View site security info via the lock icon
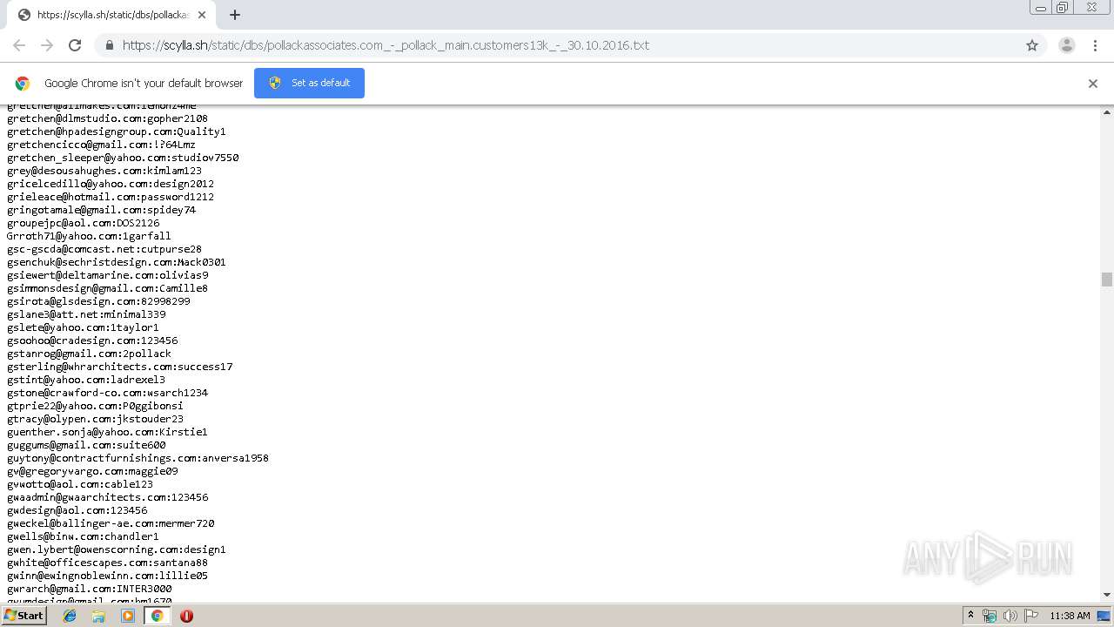Image resolution: width=1114 pixels, height=627 pixels. pyautogui.click(x=109, y=45)
